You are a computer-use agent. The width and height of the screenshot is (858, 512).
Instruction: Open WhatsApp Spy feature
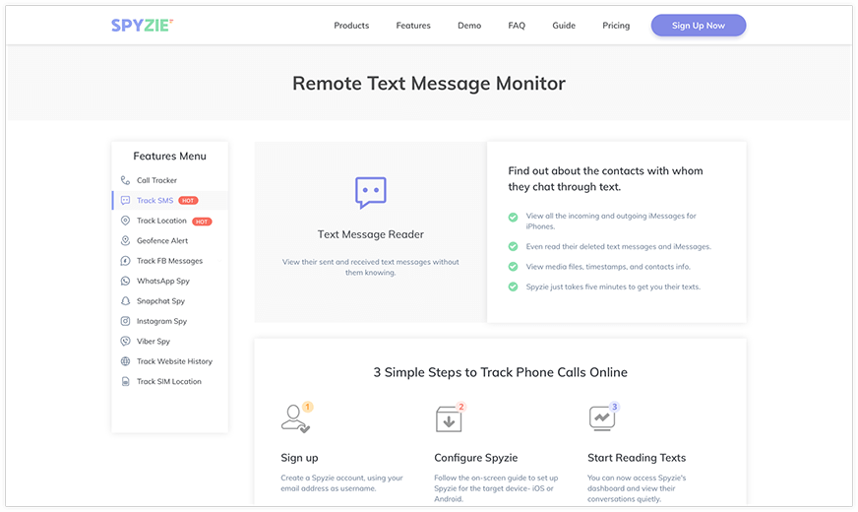click(x=163, y=281)
